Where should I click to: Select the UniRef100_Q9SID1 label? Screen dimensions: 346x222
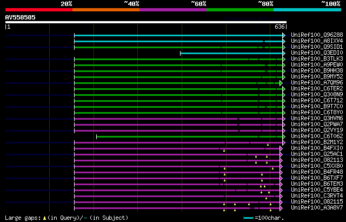tap(317, 47)
